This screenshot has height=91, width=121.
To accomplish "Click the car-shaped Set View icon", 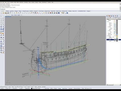I will click(x=38, y=13).
